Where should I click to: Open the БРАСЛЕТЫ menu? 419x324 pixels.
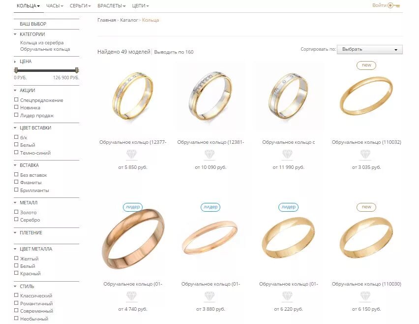[112, 5]
